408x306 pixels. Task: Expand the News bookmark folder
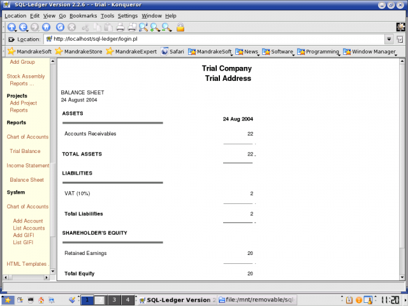[x=247, y=52]
